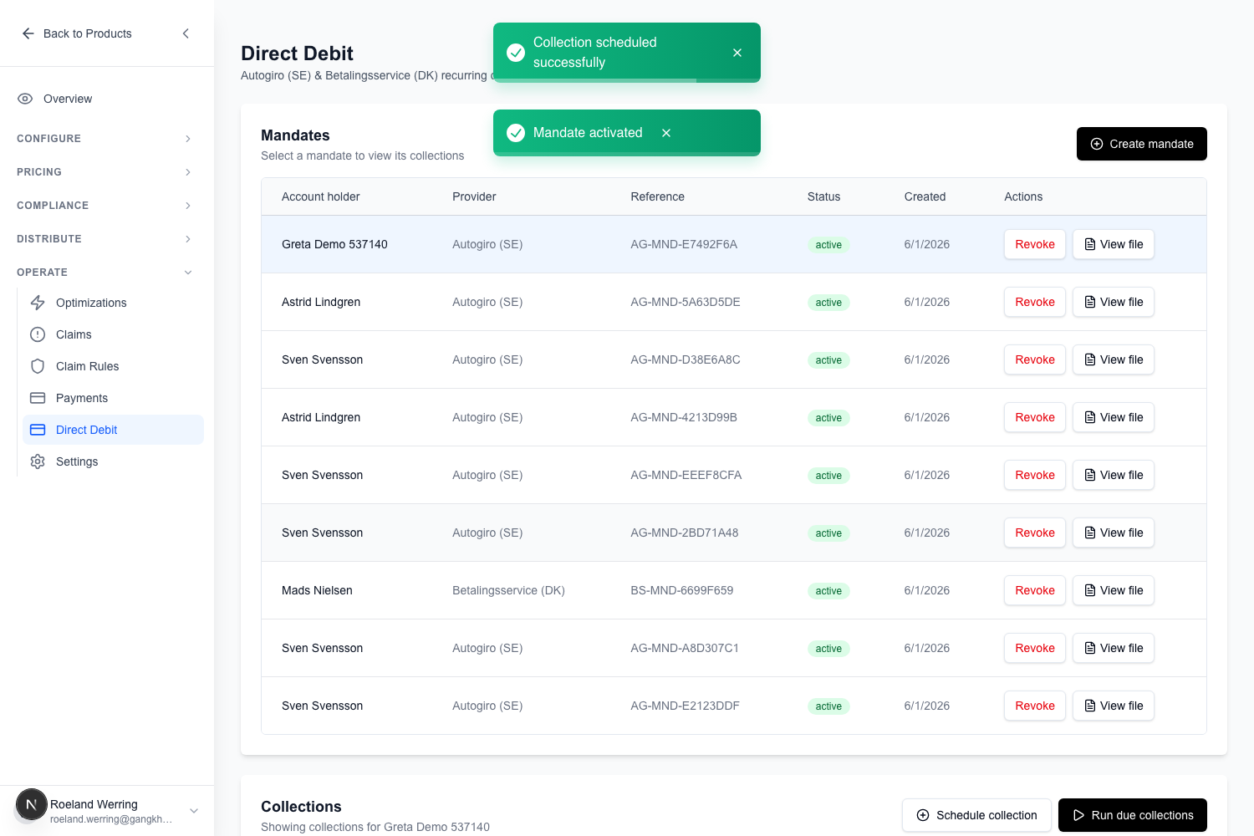
Task: Open the Overview eye icon
Action: (25, 99)
